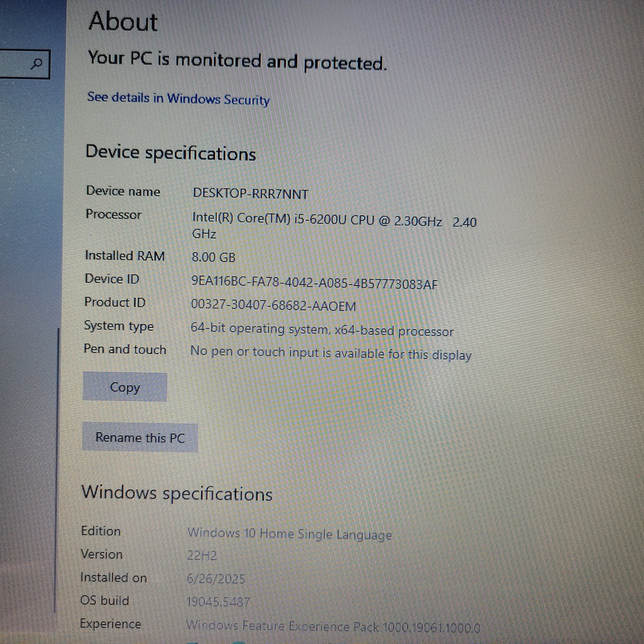644x644 pixels.
Task: Click the magnifier search icon
Action: tap(38, 63)
